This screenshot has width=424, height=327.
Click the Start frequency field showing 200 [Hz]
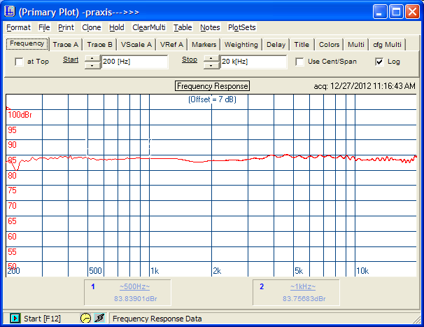(x=134, y=62)
